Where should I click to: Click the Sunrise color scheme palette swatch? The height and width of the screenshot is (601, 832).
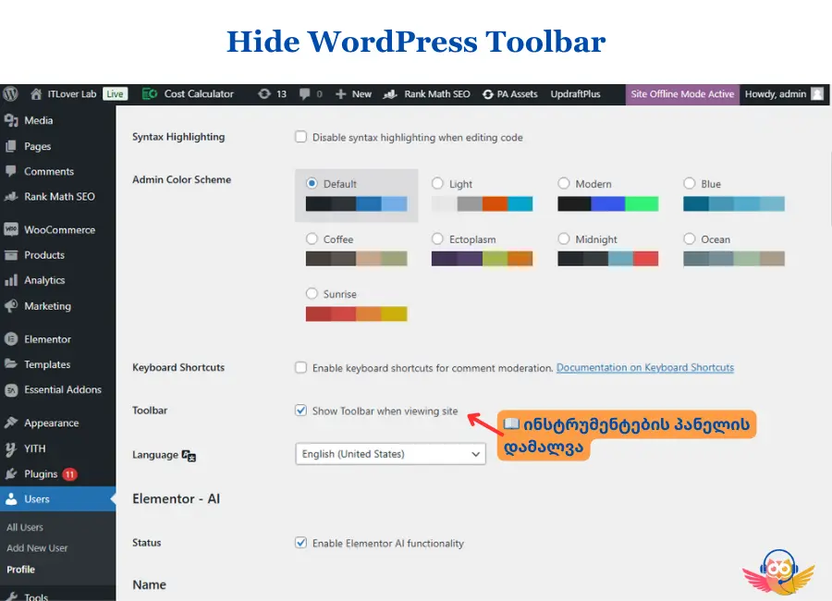point(356,314)
